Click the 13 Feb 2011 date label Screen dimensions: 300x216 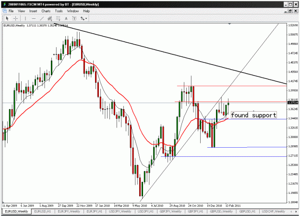[233, 205]
